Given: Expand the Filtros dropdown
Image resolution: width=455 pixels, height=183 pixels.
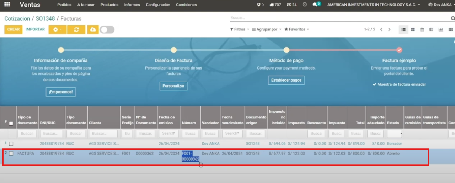Looking at the screenshot, I should point(240,29).
